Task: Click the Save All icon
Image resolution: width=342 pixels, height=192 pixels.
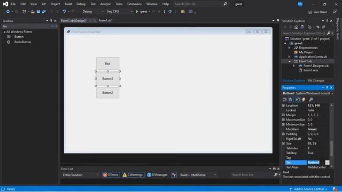Action: (x=44, y=12)
